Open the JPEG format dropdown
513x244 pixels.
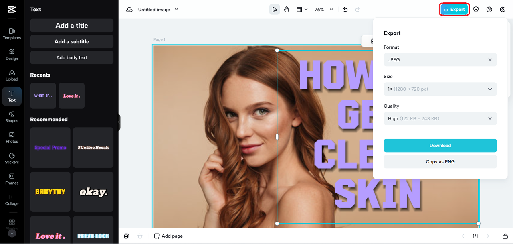[440, 59]
